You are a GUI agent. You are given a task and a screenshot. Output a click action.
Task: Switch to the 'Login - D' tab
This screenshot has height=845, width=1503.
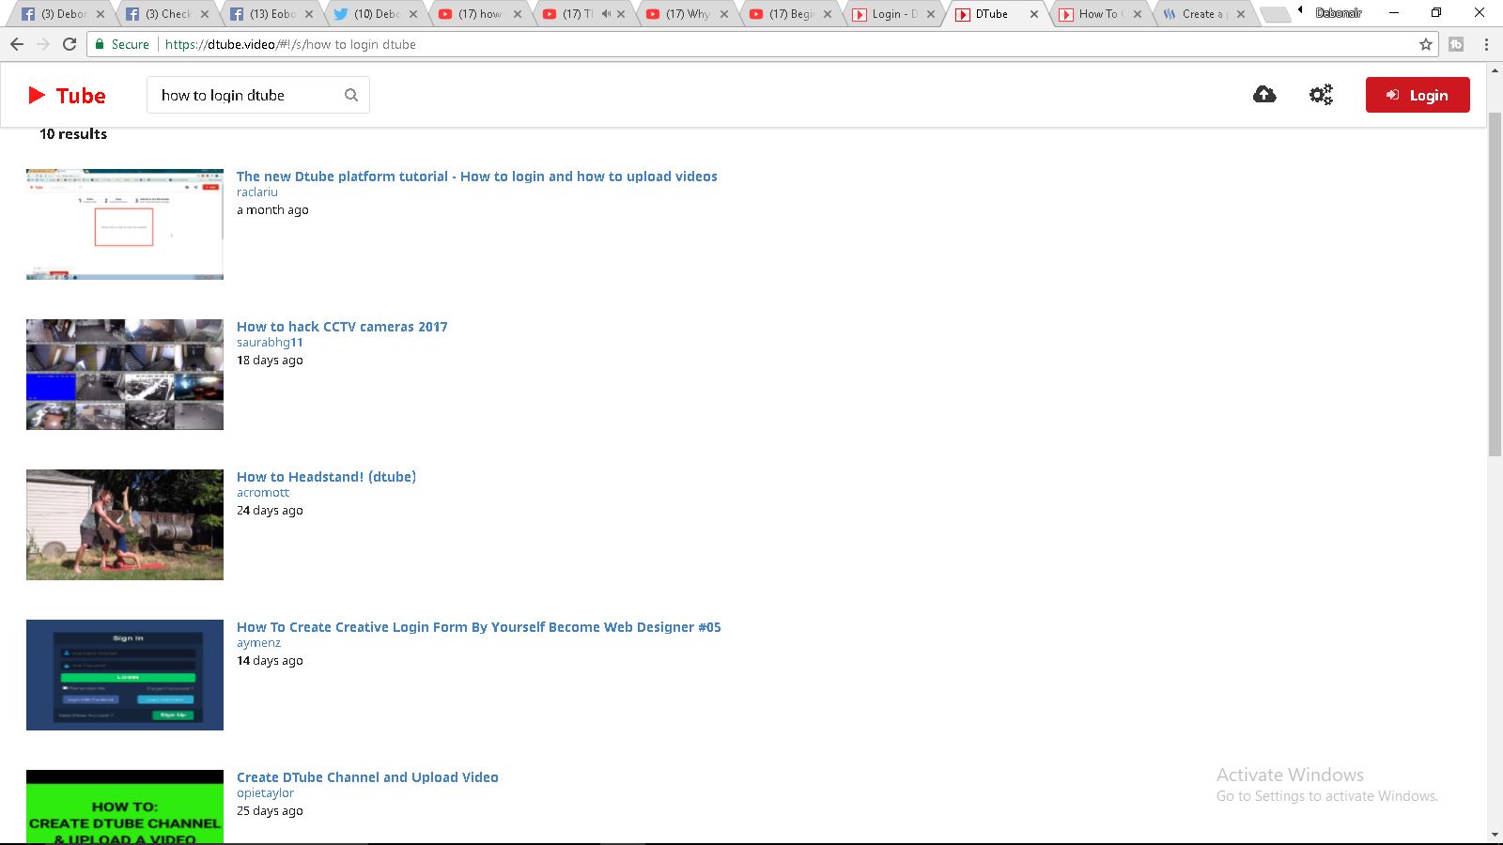(x=893, y=14)
